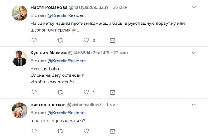Retweet Настя Романова's tweet
This screenshot has width=208, height=137.
point(61,40)
